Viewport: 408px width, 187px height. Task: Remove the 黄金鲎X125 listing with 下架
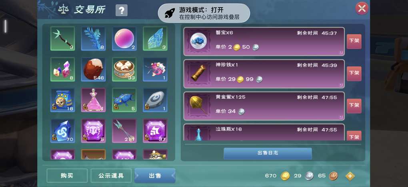point(354,106)
